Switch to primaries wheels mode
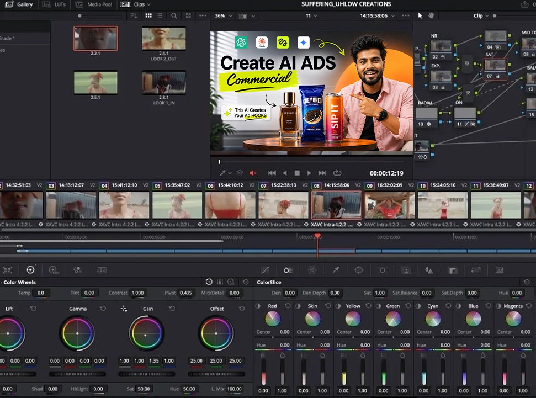This screenshot has height=398, width=536. click(x=209, y=282)
